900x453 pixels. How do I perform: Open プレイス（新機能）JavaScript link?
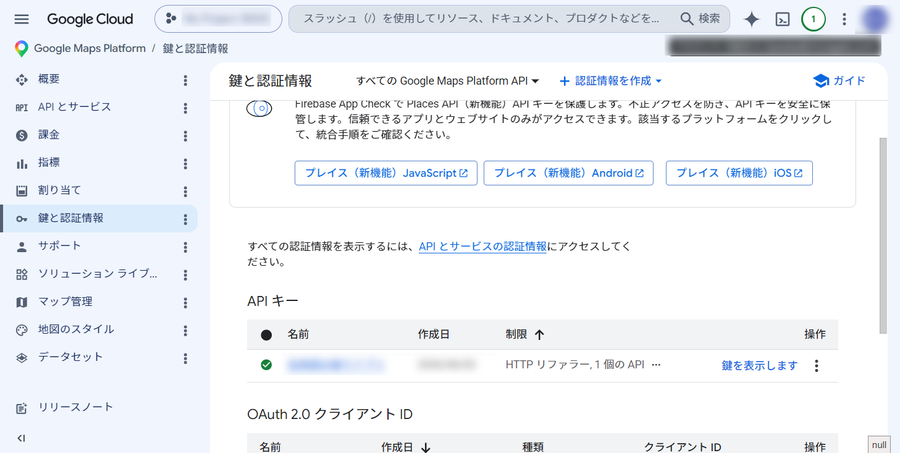coord(386,173)
